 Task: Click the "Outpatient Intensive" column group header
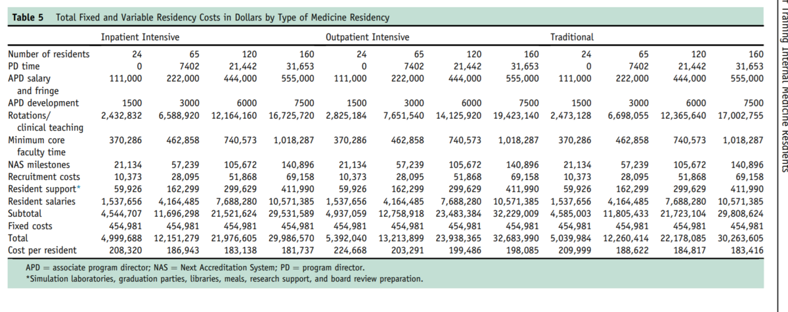pyautogui.click(x=368, y=37)
